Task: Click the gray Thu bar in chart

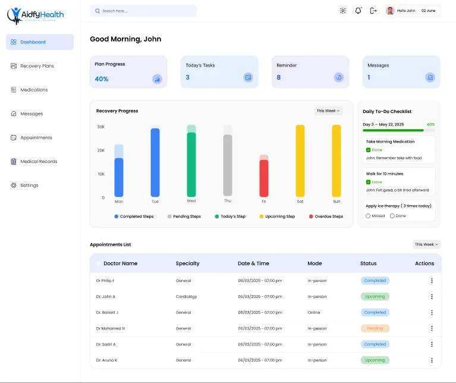Action: pyautogui.click(x=228, y=165)
